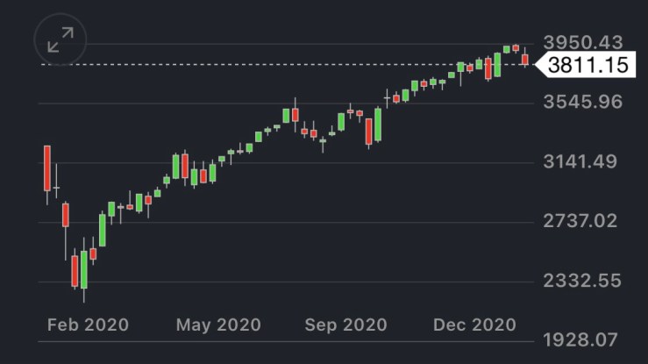
Task: Select the Dec 2020 date label
Action: (475, 325)
